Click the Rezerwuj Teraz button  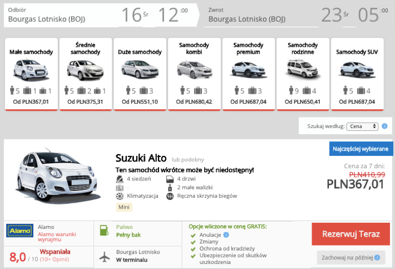point(350,234)
